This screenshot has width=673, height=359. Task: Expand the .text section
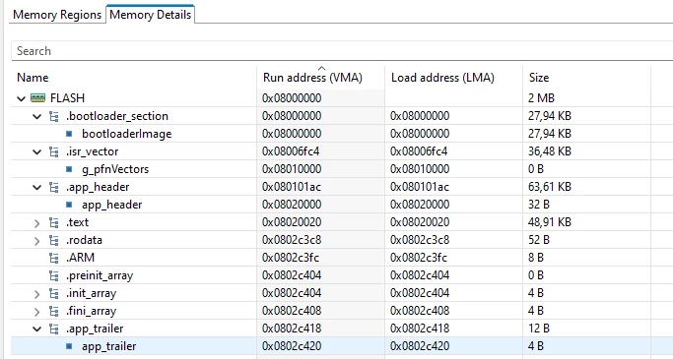36,222
